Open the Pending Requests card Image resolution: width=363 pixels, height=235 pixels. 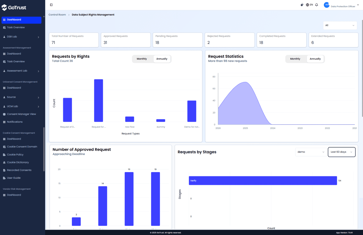pyautogui.click(x=178, y=40)
